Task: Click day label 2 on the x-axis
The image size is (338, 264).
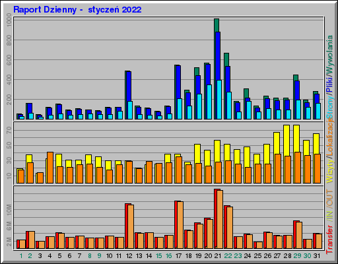Action: point(30,256)
